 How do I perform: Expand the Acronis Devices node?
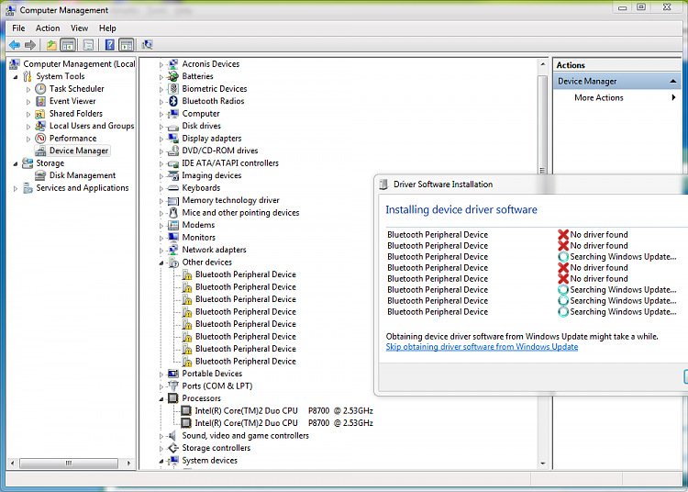click(x=161, y=65)
